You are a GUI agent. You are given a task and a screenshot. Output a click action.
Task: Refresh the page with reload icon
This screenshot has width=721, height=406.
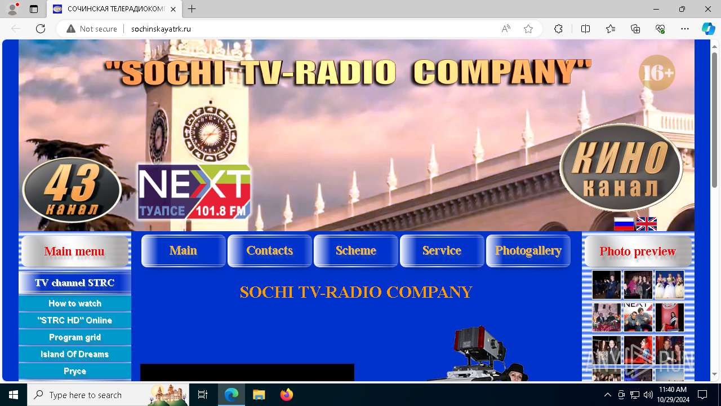pyautogui.click(x=41, y=29)
